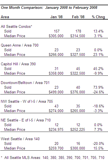Select All Seattle Condos row label
The image size is (108, 160).
coord(16,26)
